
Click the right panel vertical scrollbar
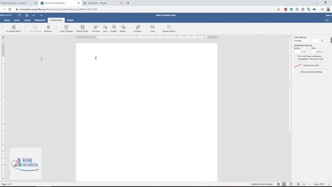(x=331, y=41)
